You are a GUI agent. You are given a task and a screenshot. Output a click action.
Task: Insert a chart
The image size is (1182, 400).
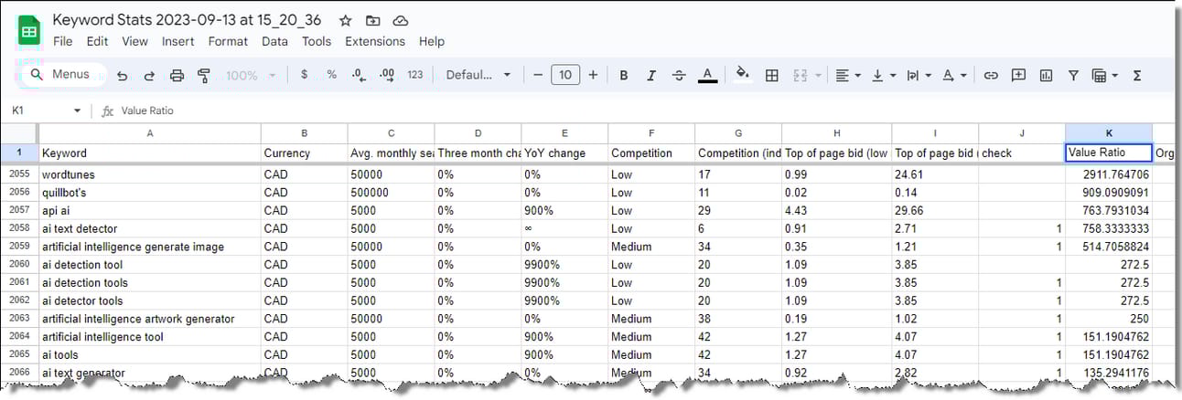click(x=1046, y=75)
